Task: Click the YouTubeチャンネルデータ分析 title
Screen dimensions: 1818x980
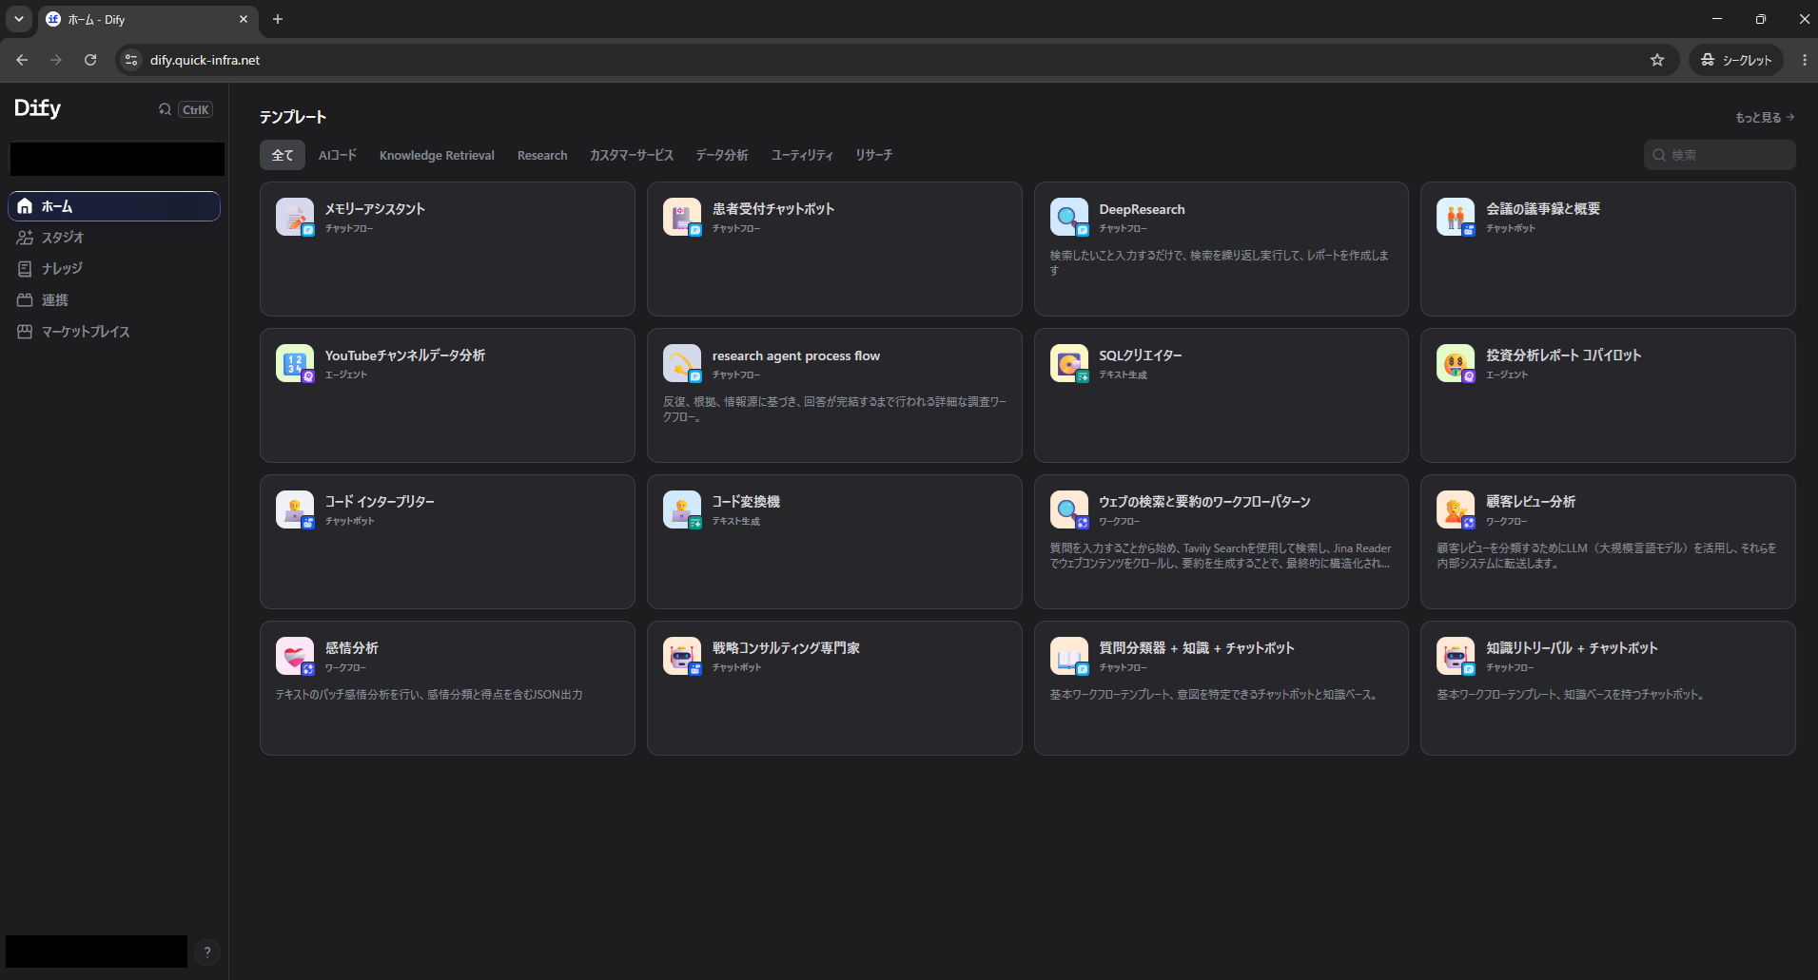Action: click(405, 355)
